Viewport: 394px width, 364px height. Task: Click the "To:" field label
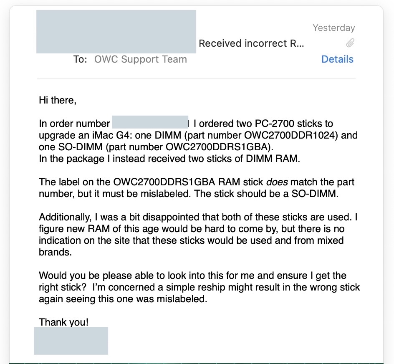coord(80,59)
